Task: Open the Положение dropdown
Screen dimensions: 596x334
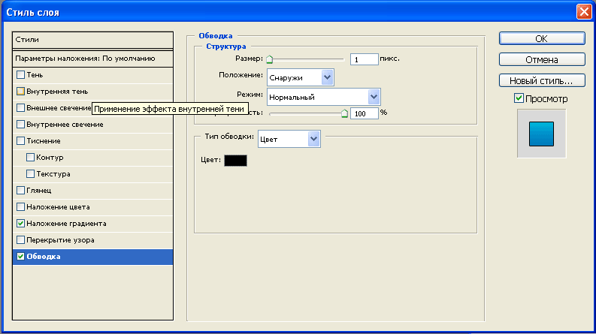Action: click(x=300, y=77)
